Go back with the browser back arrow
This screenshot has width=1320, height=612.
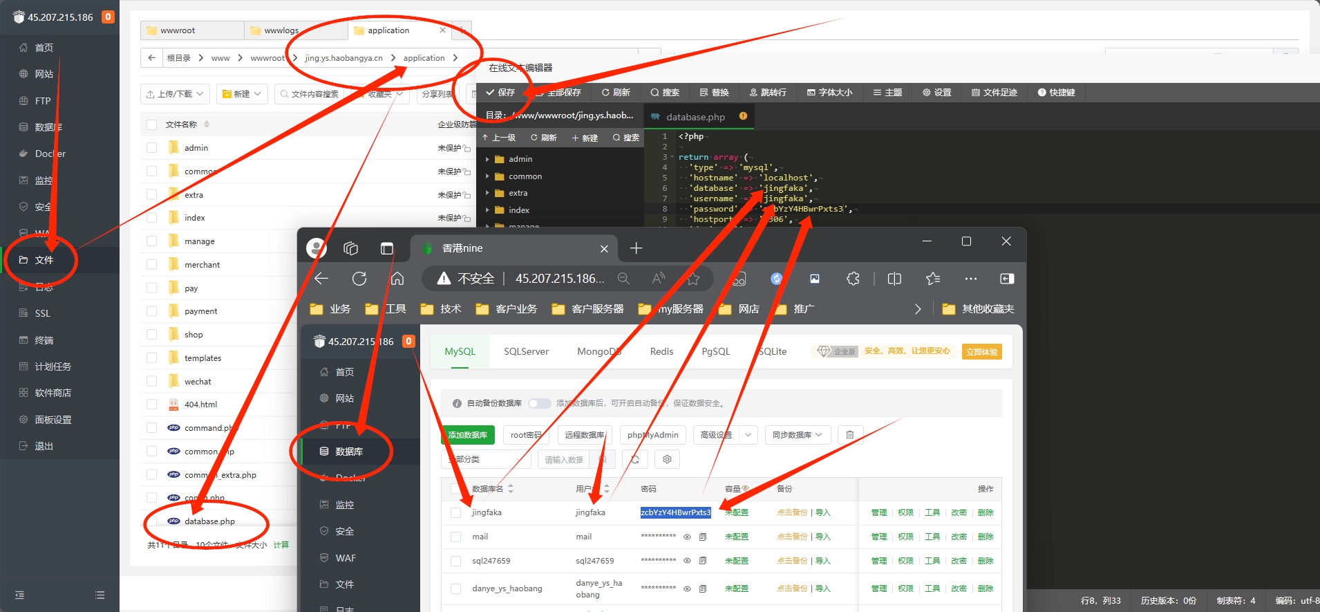[321, 279]
